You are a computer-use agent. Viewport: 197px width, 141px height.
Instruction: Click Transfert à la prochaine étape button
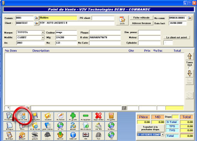[150, 128]
